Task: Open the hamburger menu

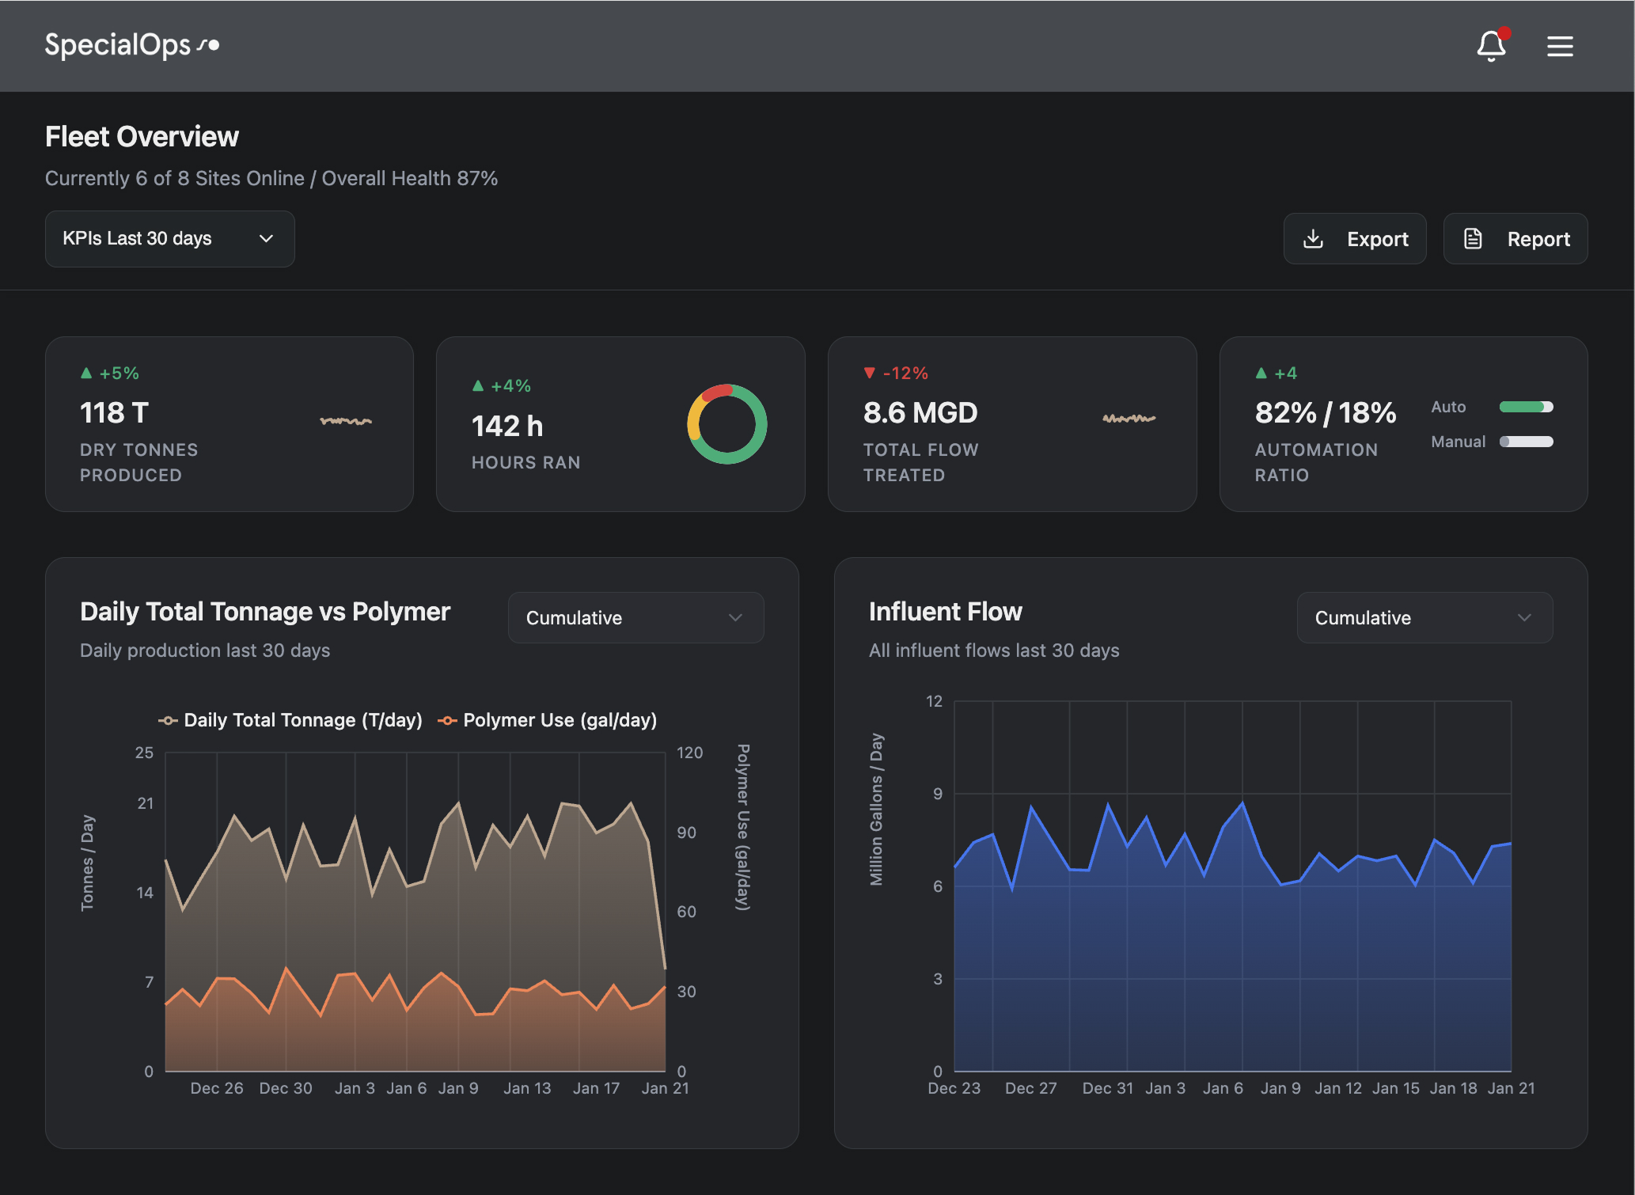Action: 1560,46
